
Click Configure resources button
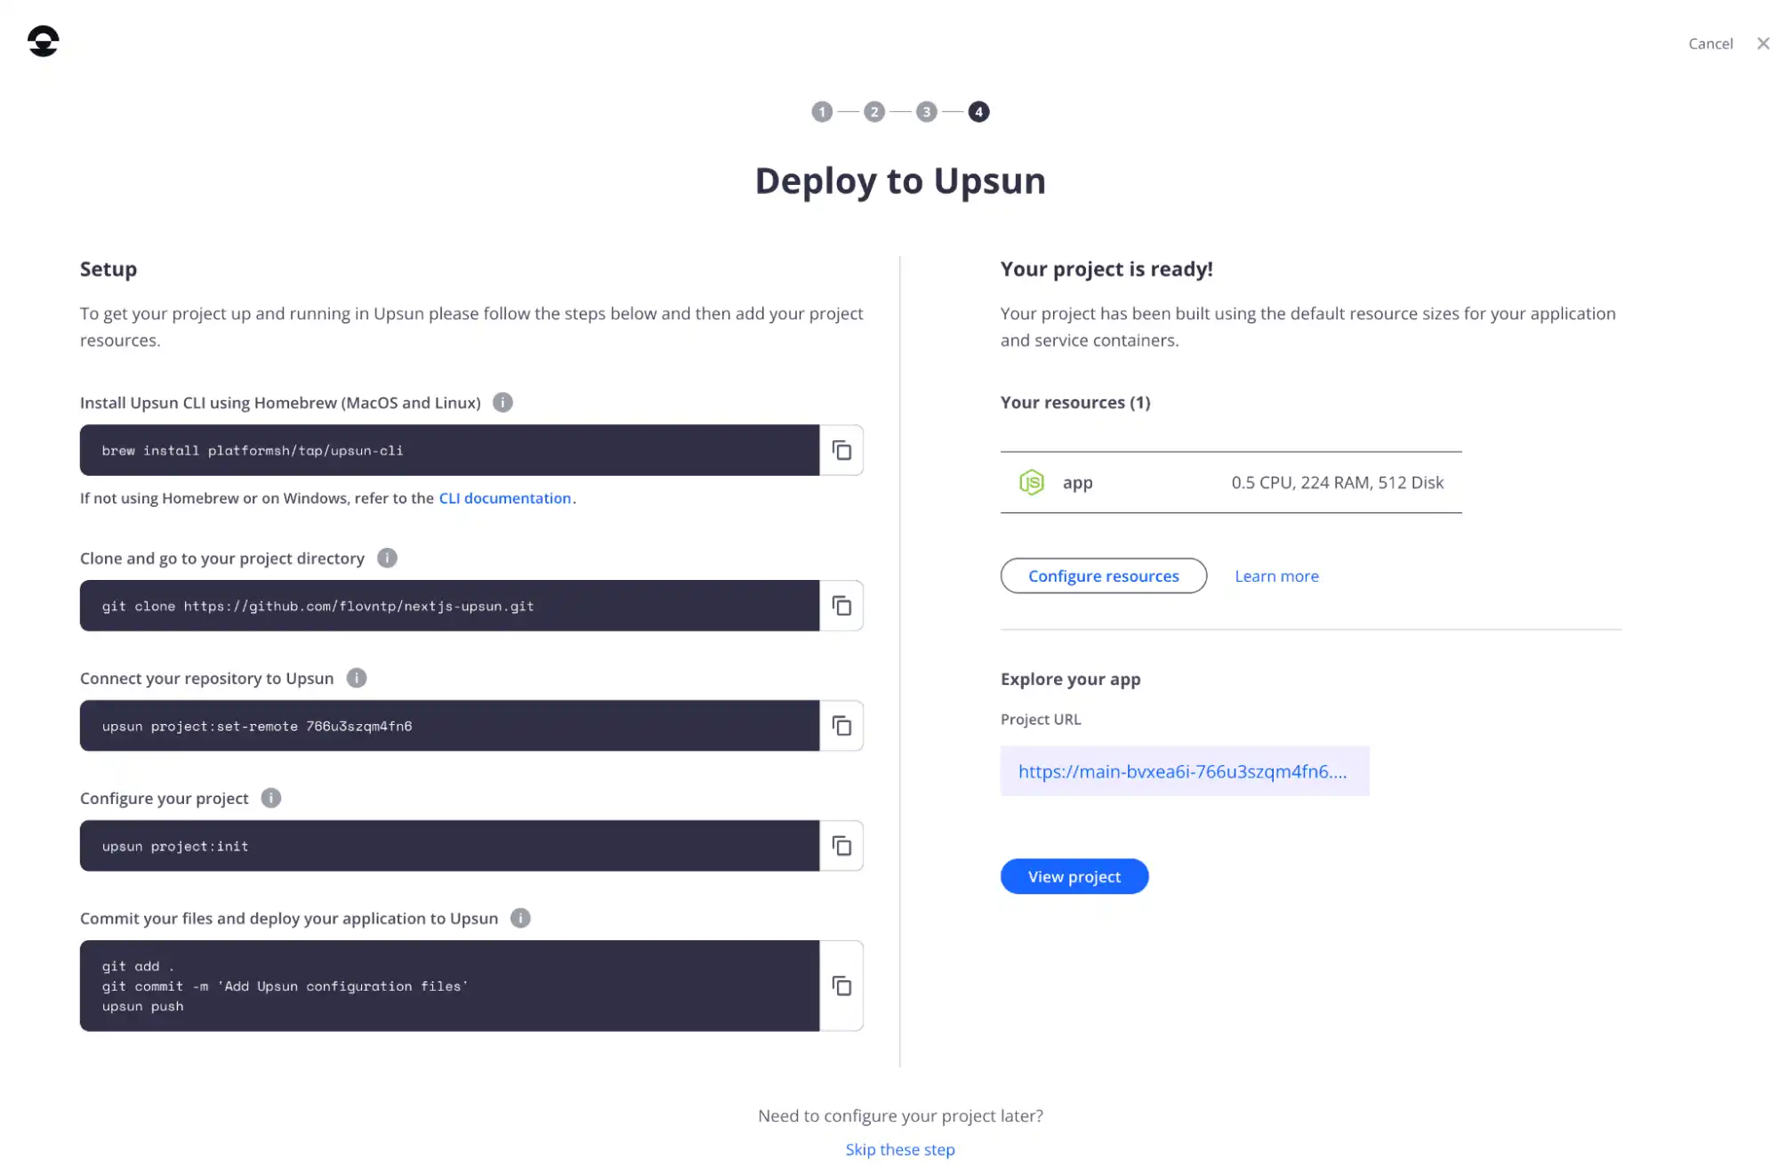(1103, 575)
